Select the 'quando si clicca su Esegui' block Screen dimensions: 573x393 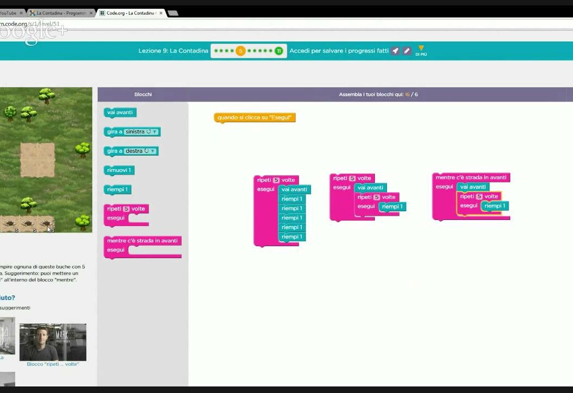pyautogui.click(x=254, y=117)
